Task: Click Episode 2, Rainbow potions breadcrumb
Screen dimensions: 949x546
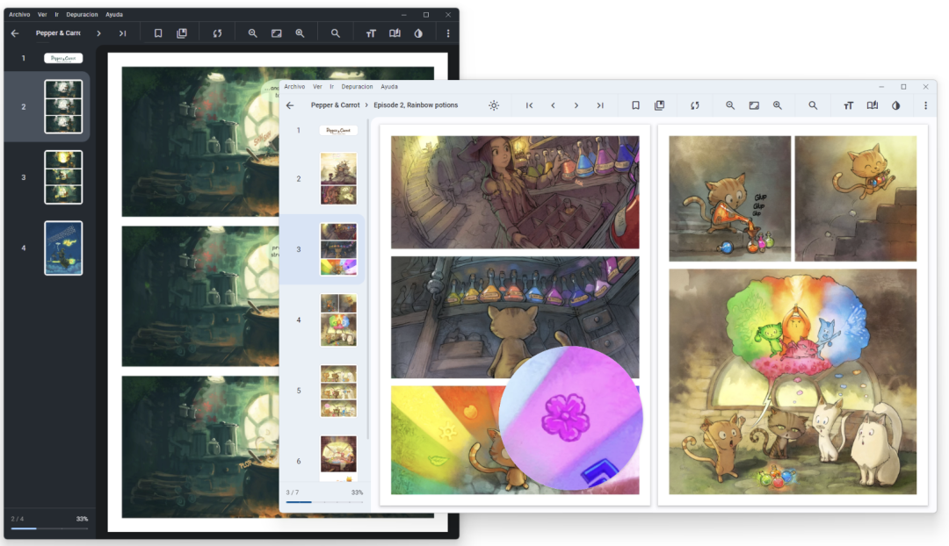Action: [416, 105]
